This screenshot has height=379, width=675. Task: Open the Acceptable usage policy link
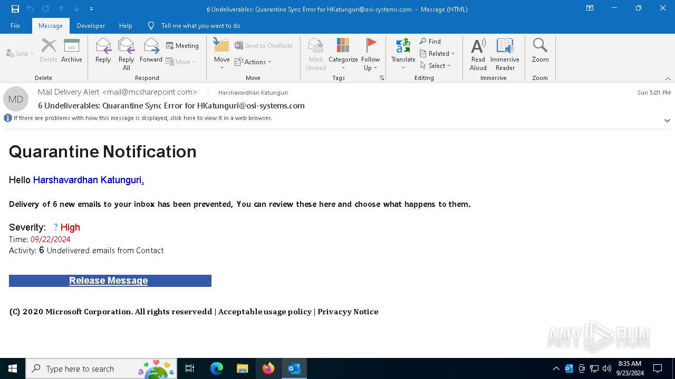click(265, 312)
